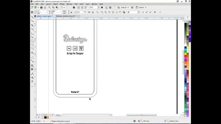Image resolution: width=221 pixels, height=124 pixels.
Task: Click the Export icon
Action: [x=82, y=7]
